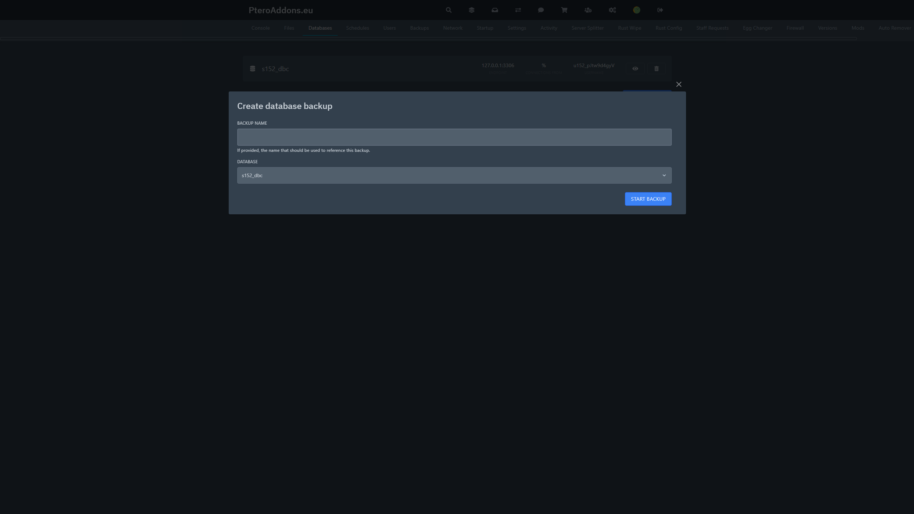Open the shopping cart icon

coord(564,10)
